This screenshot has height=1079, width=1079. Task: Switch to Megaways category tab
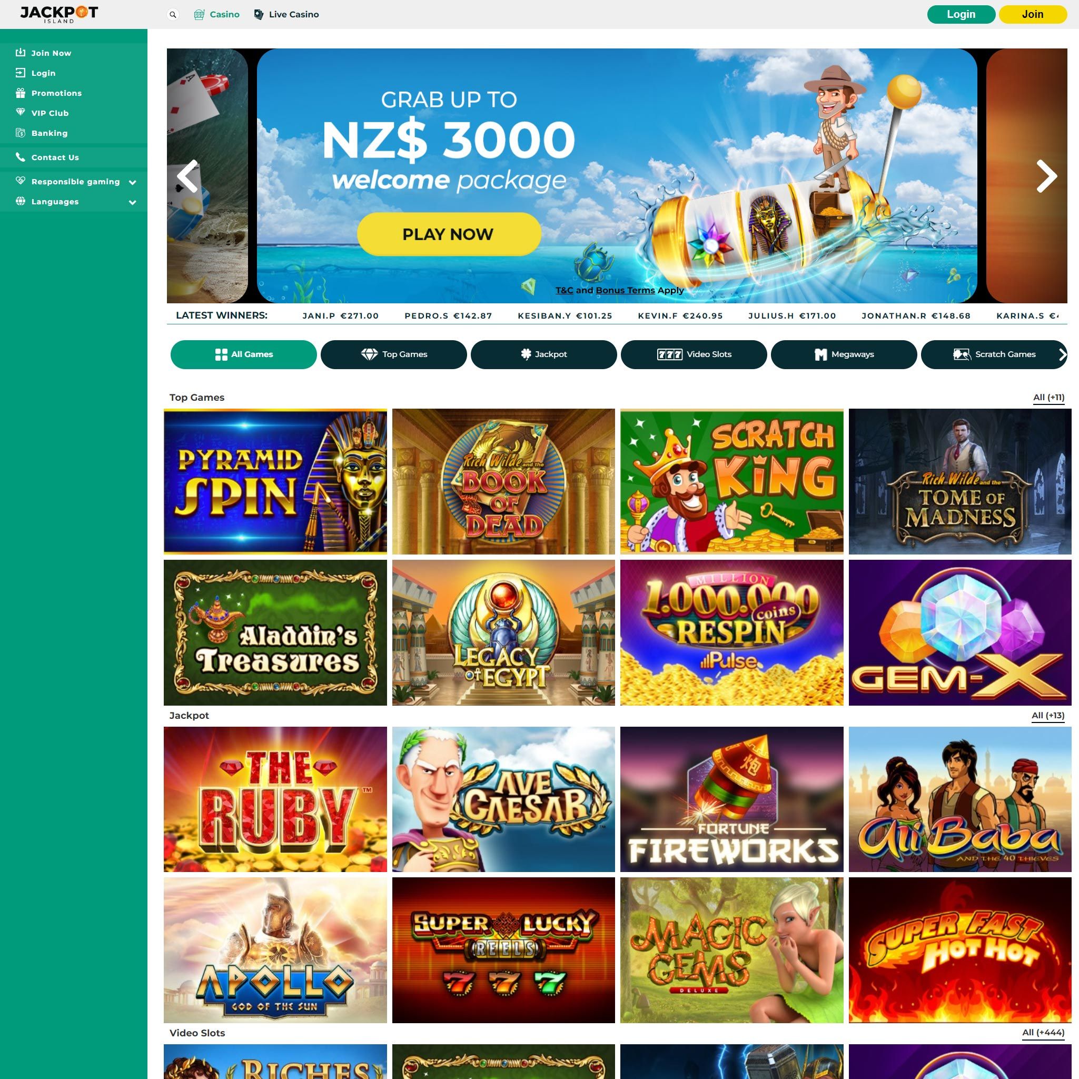pyautogui.click(x=844, y=354)
